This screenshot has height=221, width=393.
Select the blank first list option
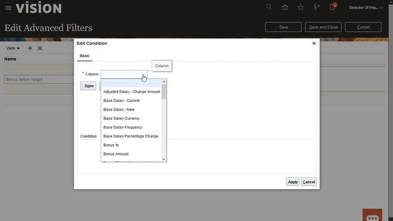tap(131, 83)
